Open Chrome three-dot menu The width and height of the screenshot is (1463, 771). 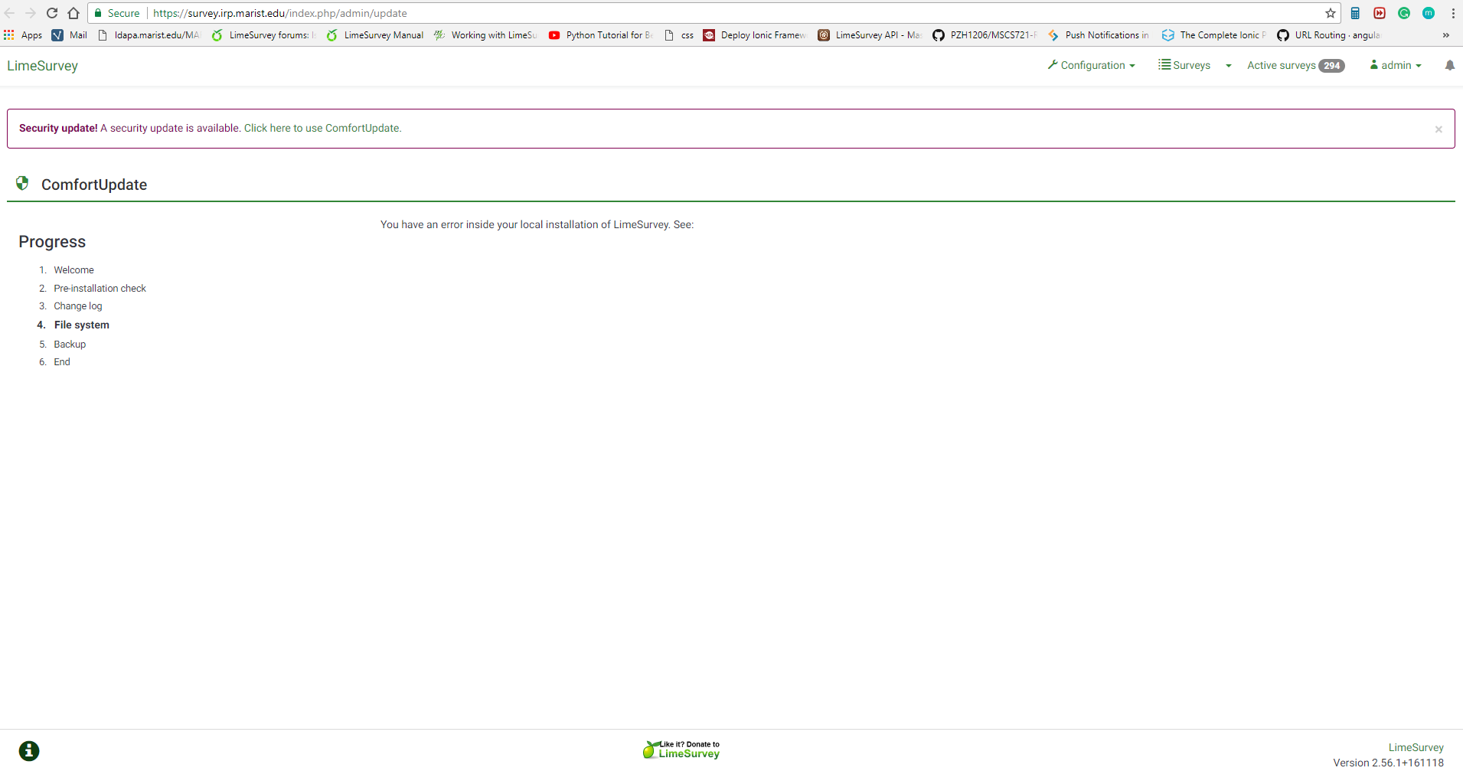point(1453,13)
